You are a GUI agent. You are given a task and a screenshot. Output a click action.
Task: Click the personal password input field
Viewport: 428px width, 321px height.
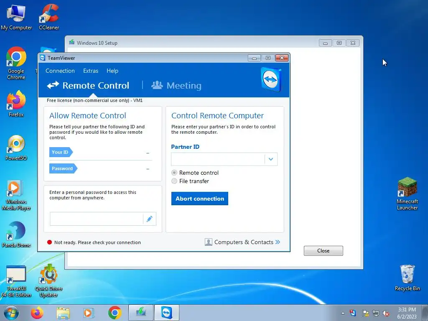coord(97,219)
